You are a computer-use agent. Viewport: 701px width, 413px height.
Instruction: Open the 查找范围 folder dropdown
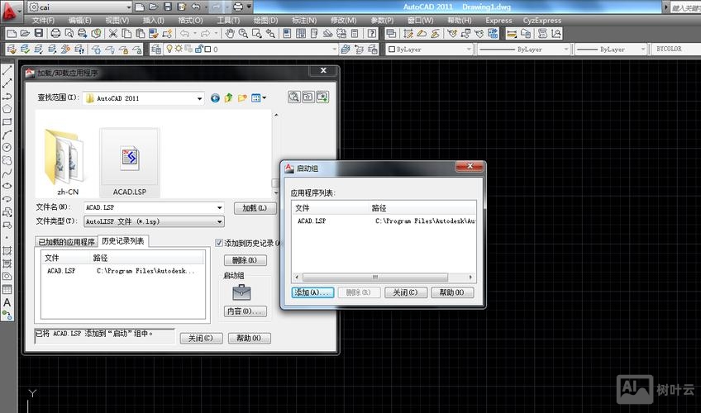[x=199, y=98]
